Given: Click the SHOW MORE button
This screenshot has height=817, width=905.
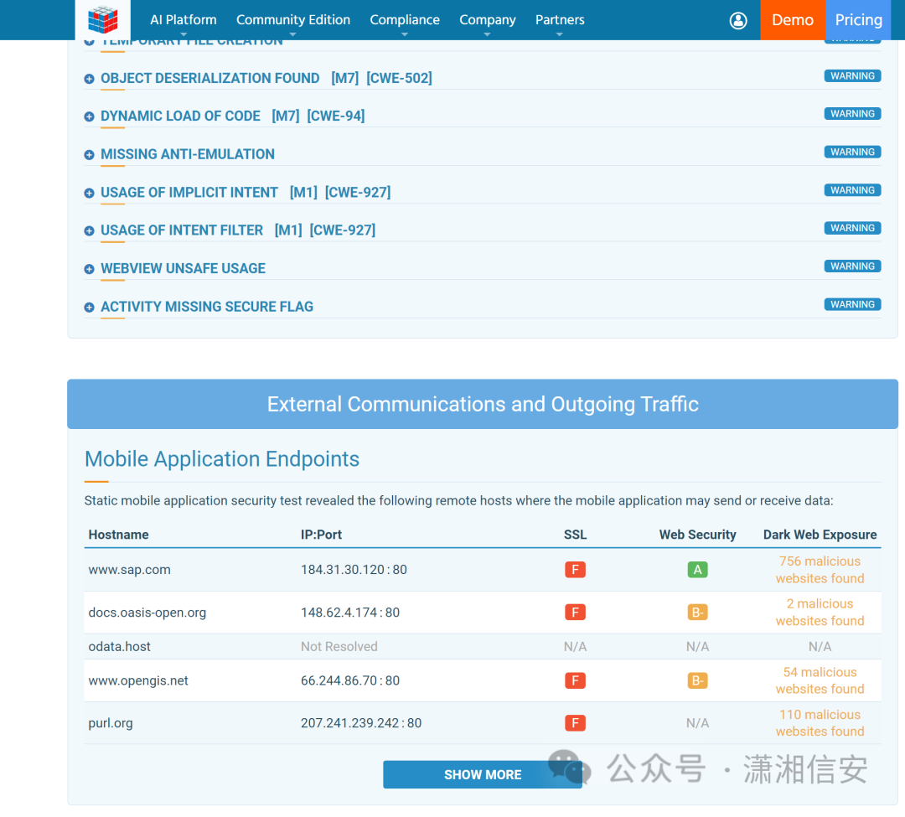Looking at the screenshot, I should tap(483, 774).
